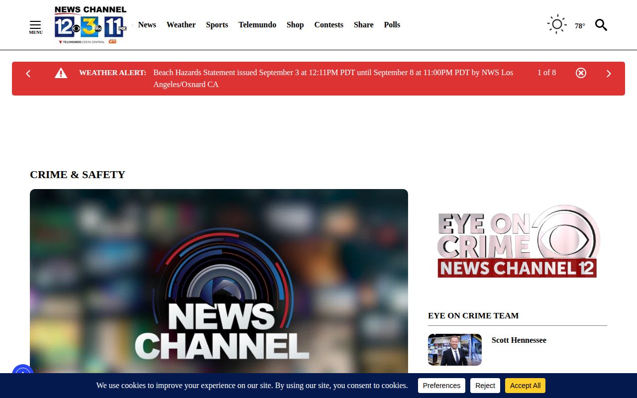Visit the Contests page
This screenshot has height=398, width=637.
tap(329, 25)
